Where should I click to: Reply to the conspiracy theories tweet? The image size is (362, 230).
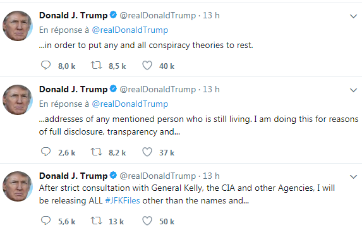click(45, 65)
